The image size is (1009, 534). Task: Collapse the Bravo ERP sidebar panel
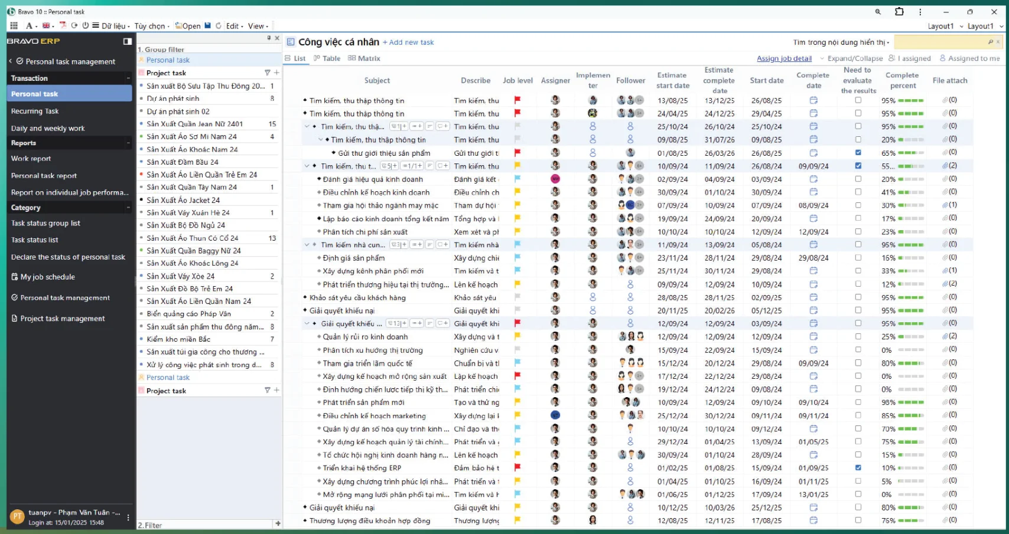pyautogui.click(x=127, y=41)
